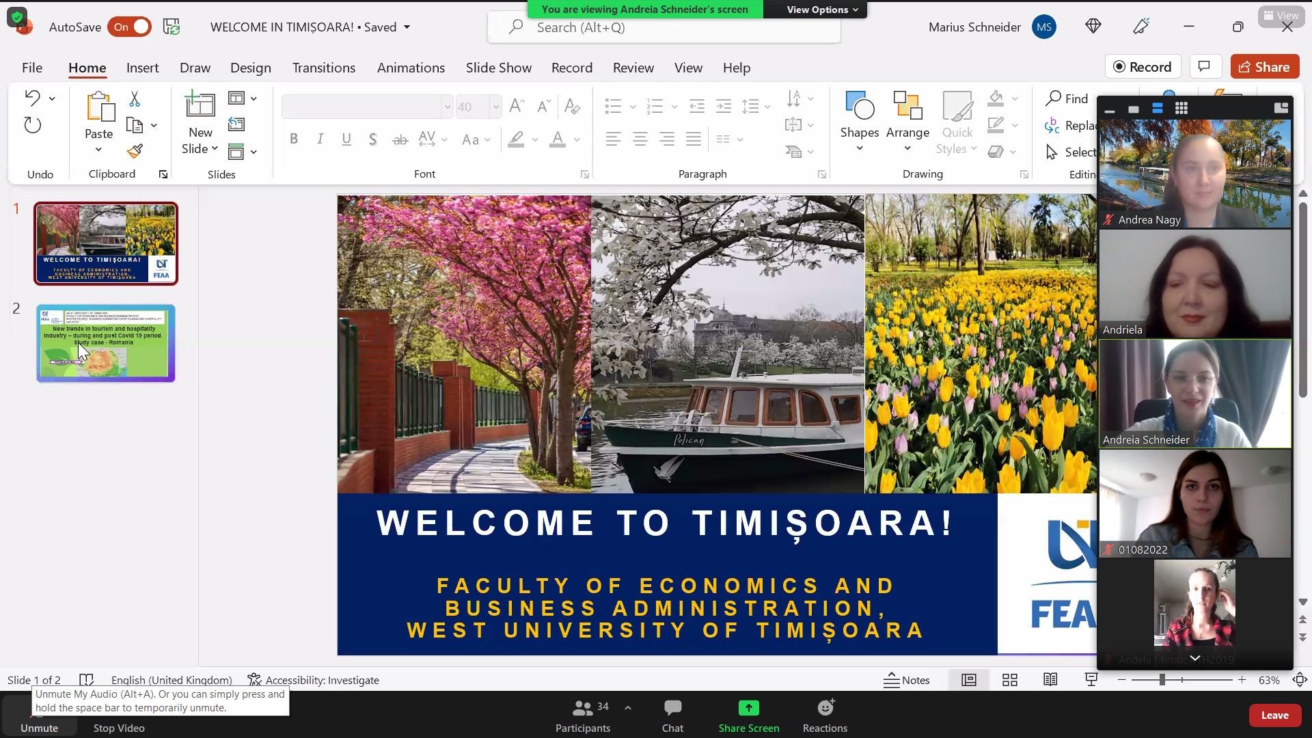Toggle Bold formatting
The height and width of the screenshot is (738, 1312).
click(x=294, y=139)
